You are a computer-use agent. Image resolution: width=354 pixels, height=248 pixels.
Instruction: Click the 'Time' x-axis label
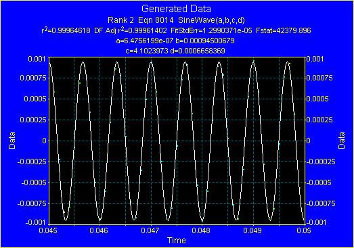pyautogui.click(x=176, y=241)
